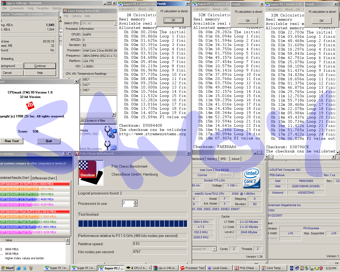Click the Fritz Chess Benchmark title bar icon

point(77,154)
